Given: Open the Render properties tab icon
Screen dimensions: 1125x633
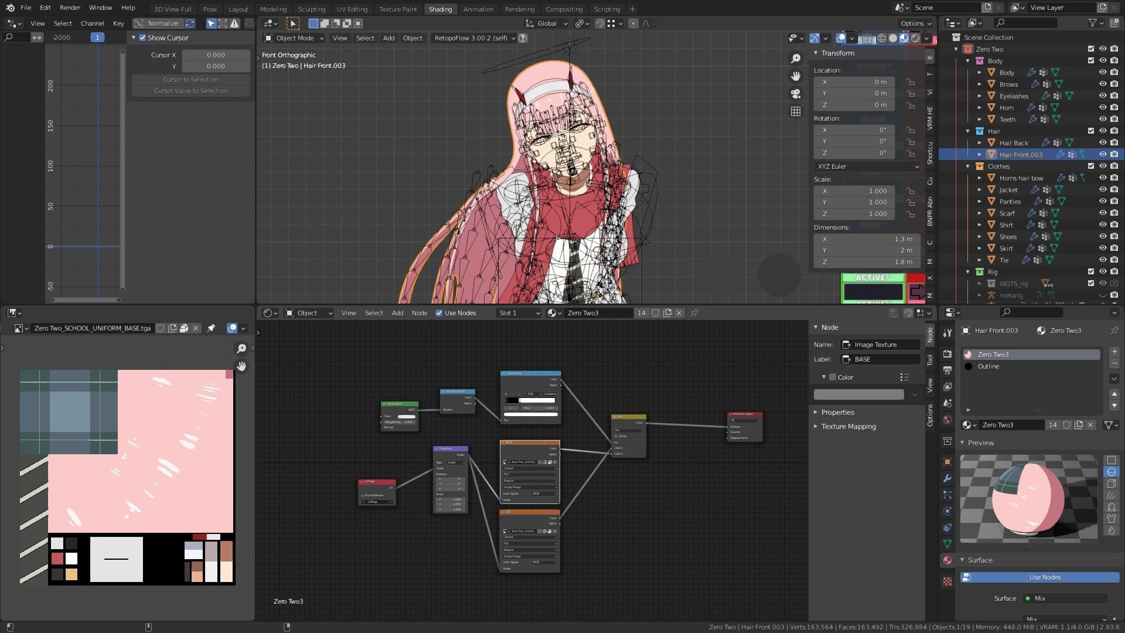Looking at the screenshot, I should 947,354.
